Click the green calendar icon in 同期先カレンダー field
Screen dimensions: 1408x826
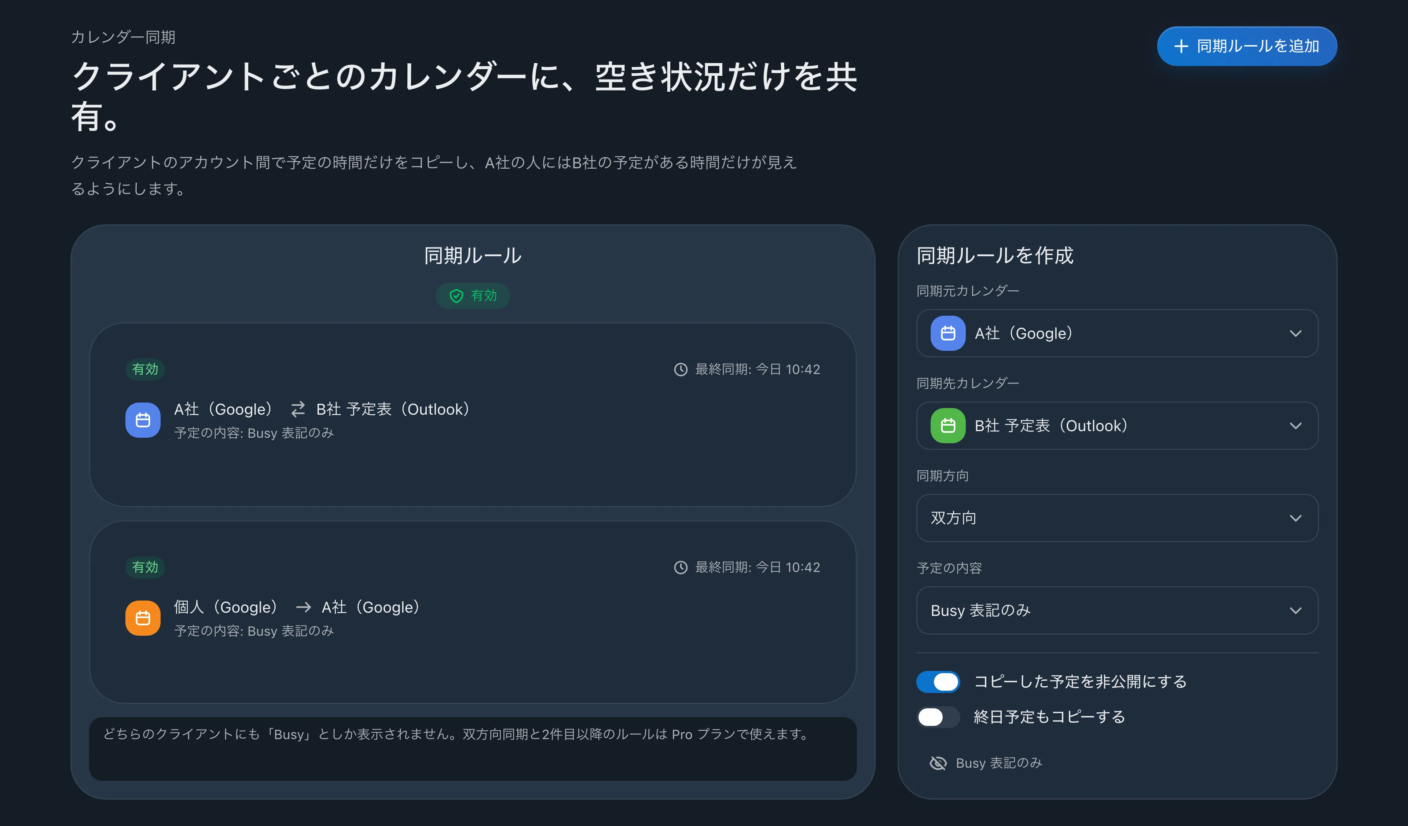pos(947,426)
